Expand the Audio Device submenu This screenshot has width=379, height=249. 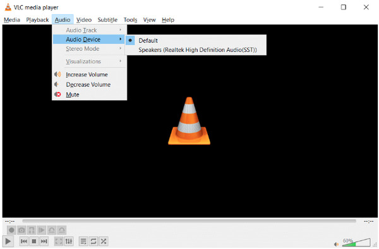(88, 39)
